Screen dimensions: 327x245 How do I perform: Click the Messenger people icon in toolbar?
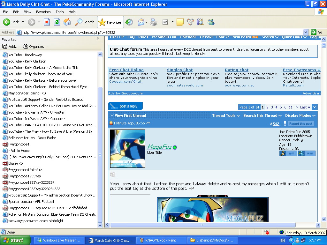pos(211,22)
